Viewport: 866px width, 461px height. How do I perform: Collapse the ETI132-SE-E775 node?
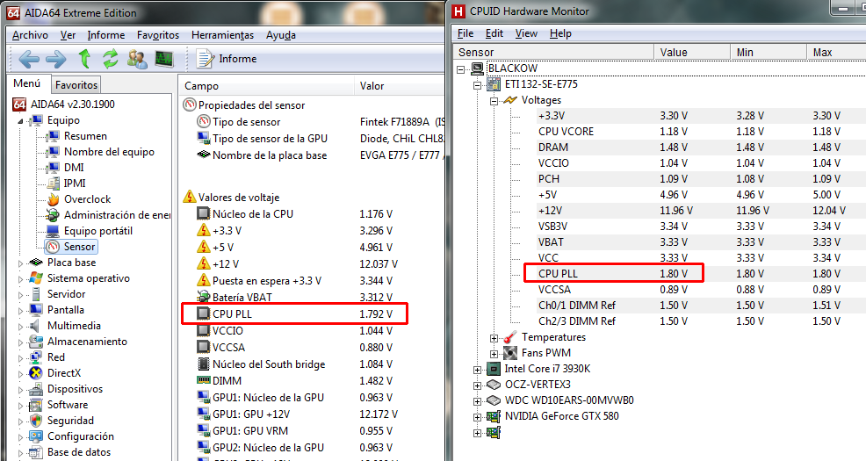click(477, 85)
